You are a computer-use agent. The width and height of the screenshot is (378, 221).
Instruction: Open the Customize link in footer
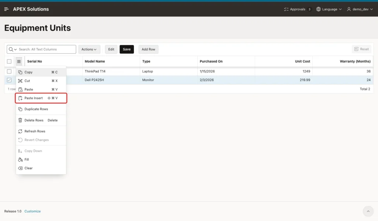pos(32,211)
